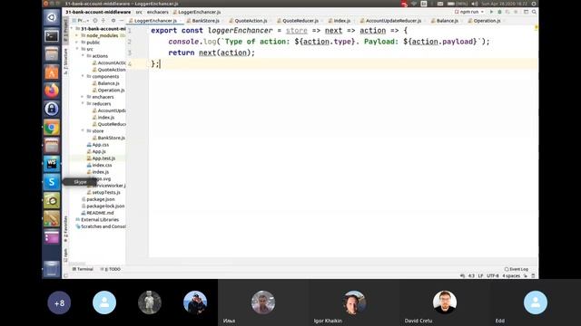Open the Structure side tool window
The image size is (581, 326).
pos(65,62)
